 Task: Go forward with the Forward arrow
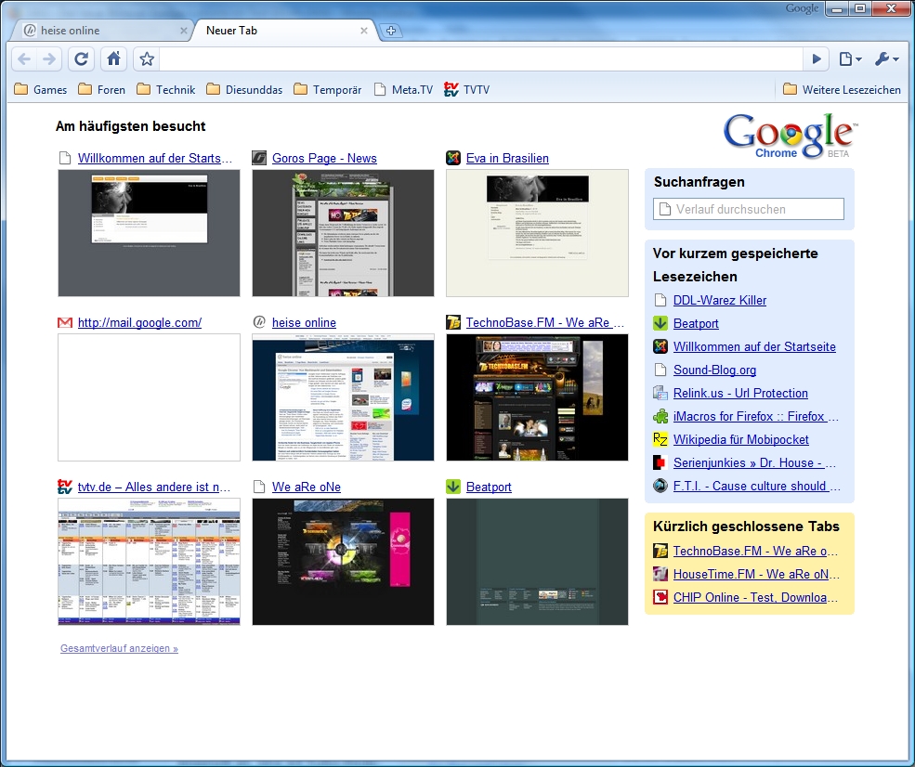coord(49,58)
